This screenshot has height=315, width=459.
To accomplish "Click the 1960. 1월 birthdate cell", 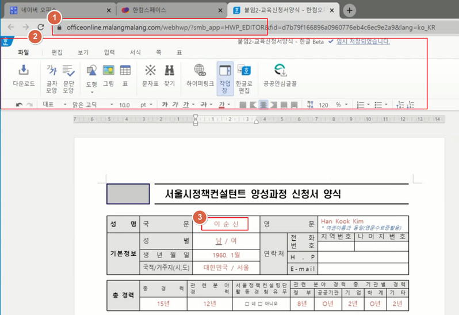I will [226, 255].
